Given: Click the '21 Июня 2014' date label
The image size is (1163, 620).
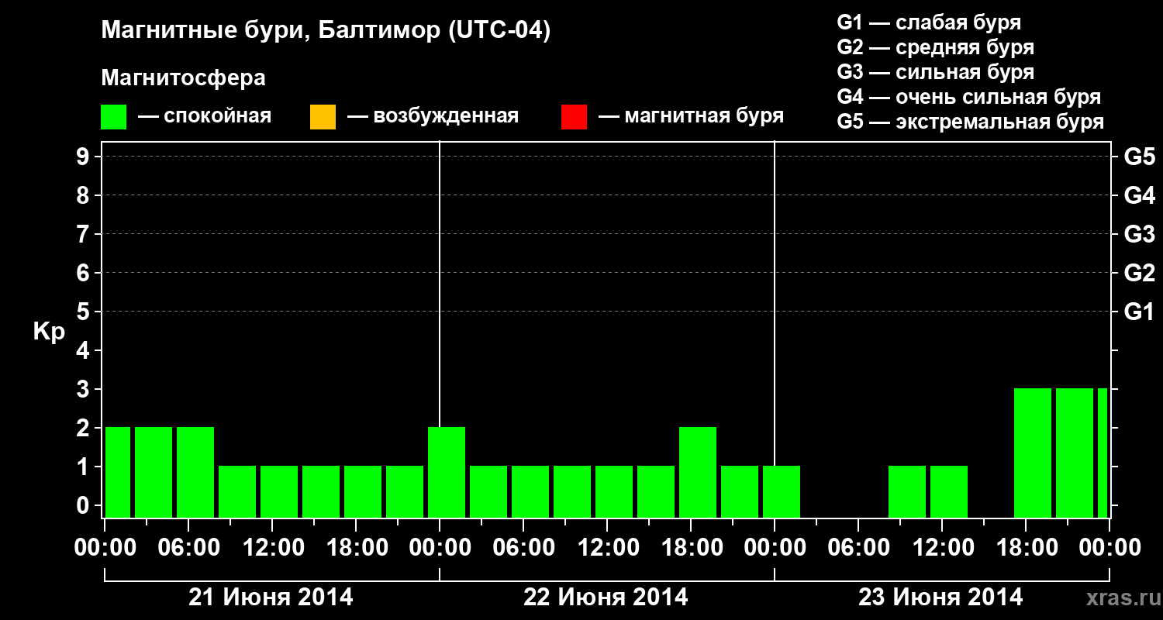Looking at the screenshot, I should pyautogui.click(x=271, y=598).
